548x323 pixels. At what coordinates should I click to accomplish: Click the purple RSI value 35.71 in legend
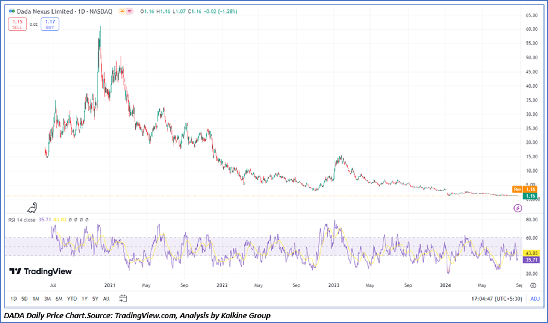(x=45, y=220)
